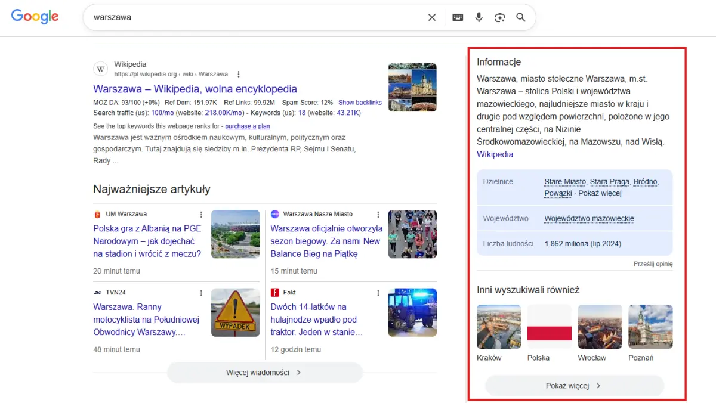This screenshot has width=716, height=403.
Task: Open Wikipedia link in Informacje panel
Action: click(495, 154)
